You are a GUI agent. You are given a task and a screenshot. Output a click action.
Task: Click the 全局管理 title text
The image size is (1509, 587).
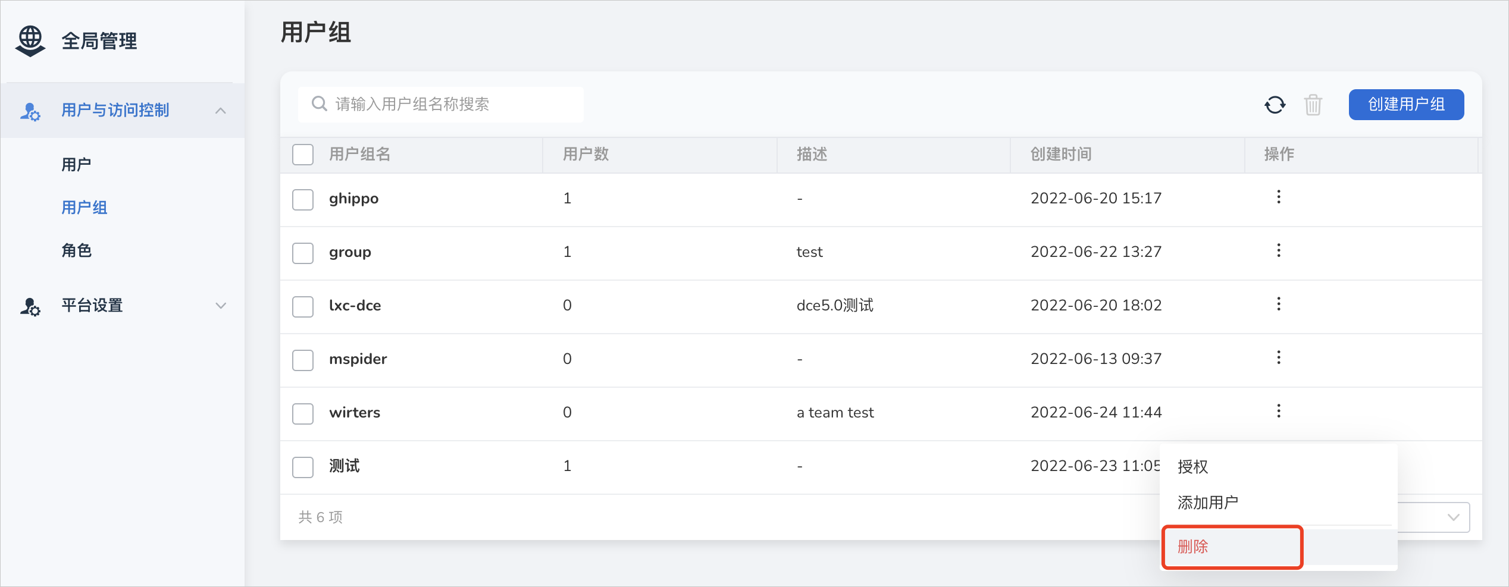[99, 41]
